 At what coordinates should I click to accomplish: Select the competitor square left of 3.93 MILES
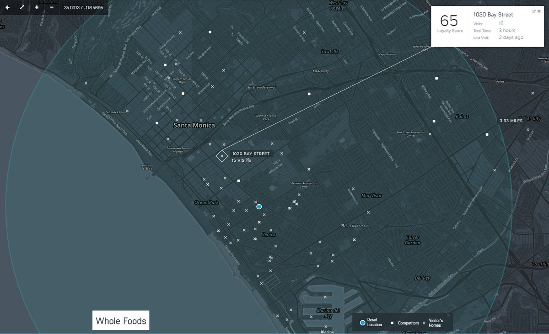click(487, 134)
